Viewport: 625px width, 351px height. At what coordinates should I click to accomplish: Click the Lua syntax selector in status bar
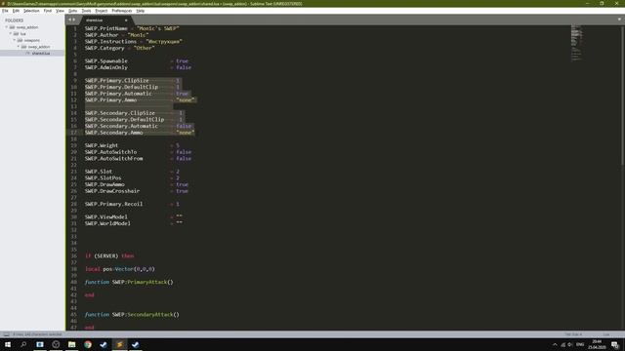tap(605, 334)
